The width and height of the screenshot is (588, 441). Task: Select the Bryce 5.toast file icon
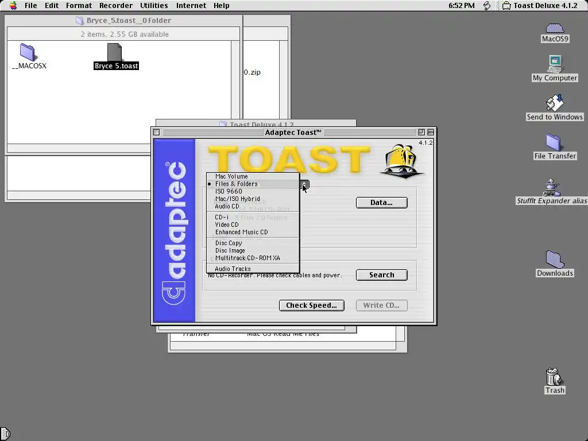point(115,52)
